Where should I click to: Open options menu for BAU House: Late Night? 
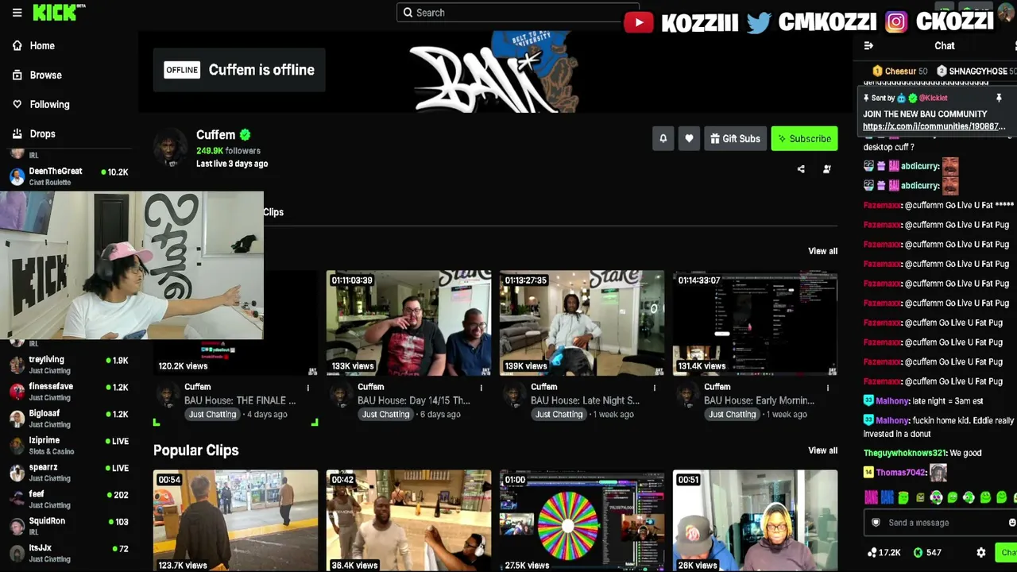coord(655,388)
